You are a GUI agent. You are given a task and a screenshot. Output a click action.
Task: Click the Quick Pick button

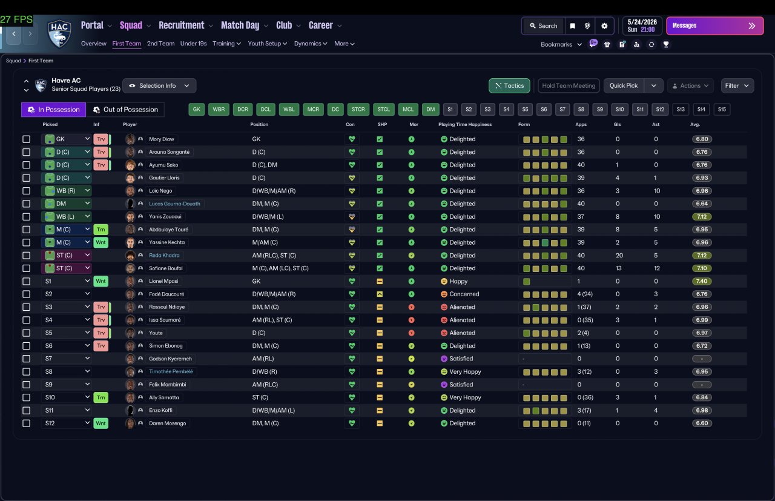[x=624, y=85]
